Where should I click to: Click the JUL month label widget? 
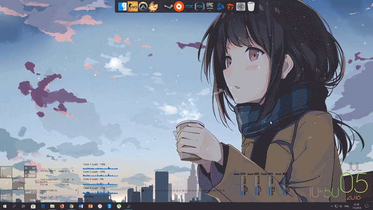click(354, 167)
